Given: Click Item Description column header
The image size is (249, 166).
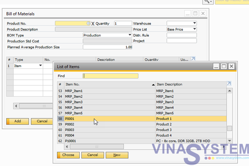Looking at the screenshot, I should (191, 85).
